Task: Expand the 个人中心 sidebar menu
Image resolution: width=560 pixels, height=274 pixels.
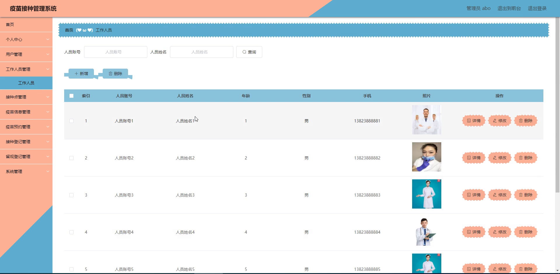Action: pos(26,39)
